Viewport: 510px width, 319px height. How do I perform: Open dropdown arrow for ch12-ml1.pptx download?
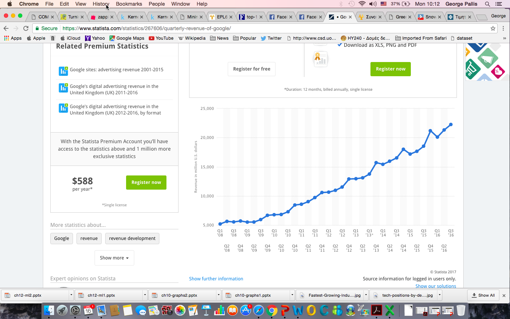145,295
